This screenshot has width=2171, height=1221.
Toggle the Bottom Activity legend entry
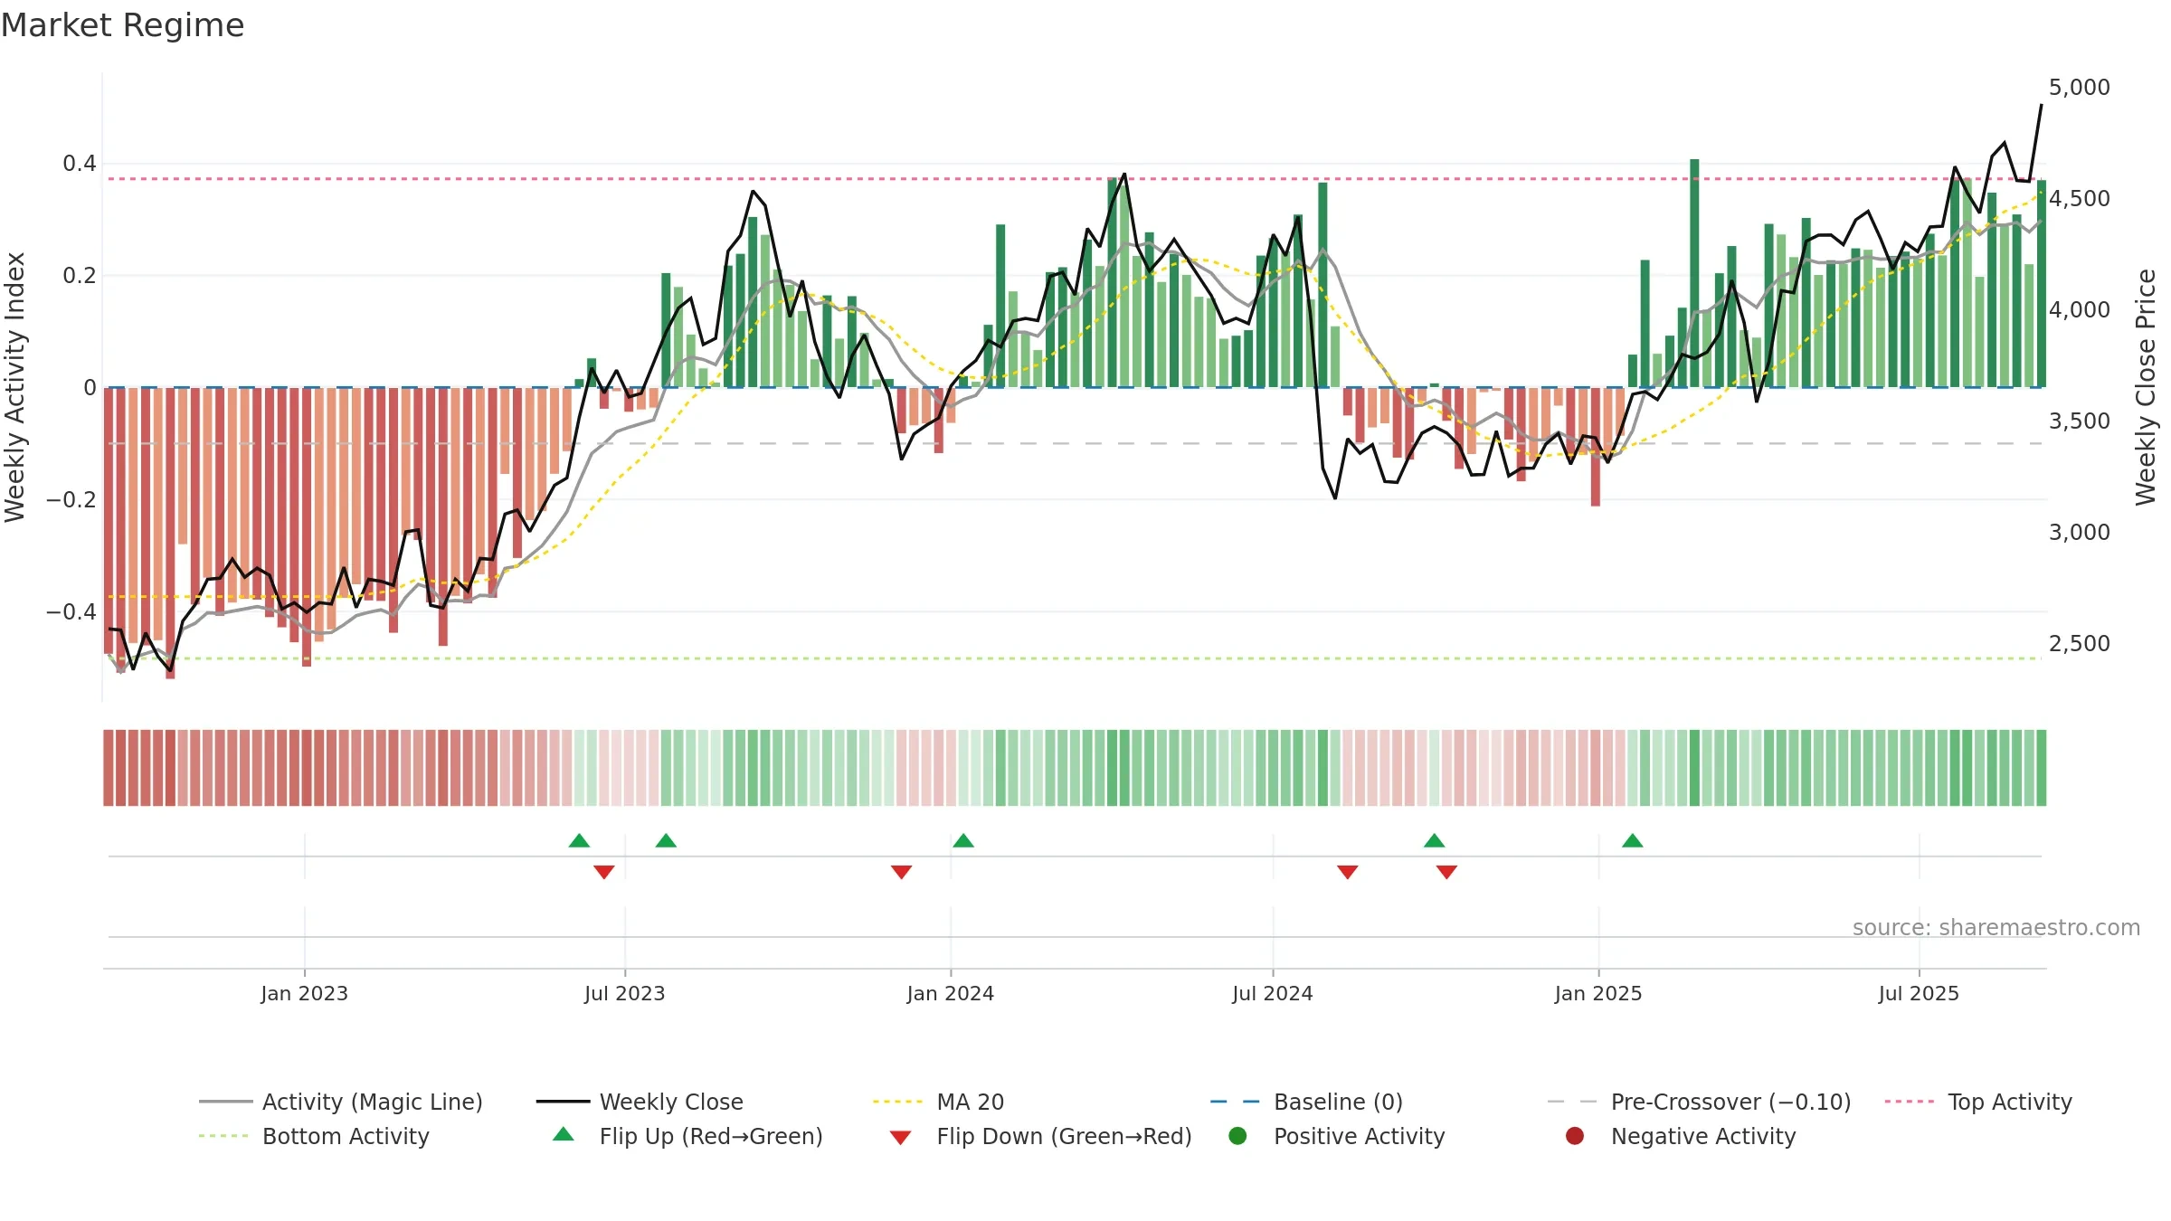click(x=314, y=1136)
